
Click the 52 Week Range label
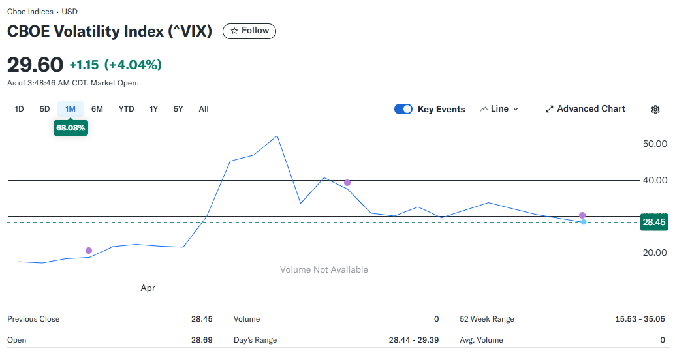[487, 319]
